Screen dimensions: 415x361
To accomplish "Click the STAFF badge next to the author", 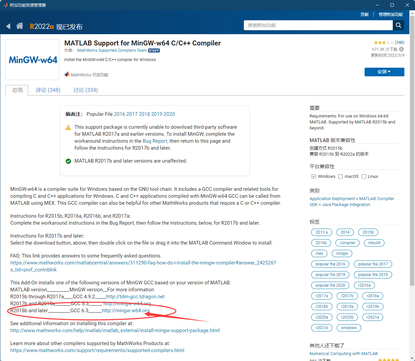I will click(154, 50).
